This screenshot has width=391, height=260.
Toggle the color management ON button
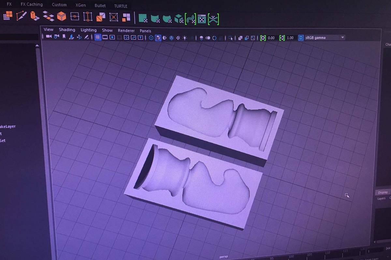click(301, 38)
